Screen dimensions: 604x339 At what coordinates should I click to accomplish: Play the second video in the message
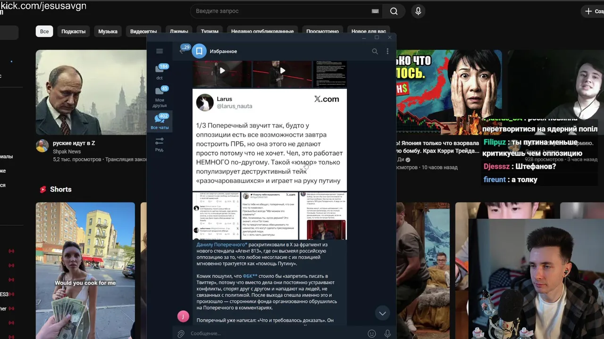(x=282, y=71)
